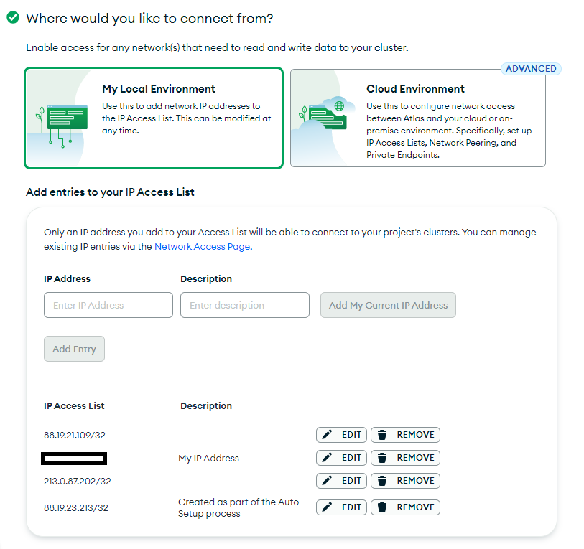
Task: Click the trash icon for 88.19.21.109/32
Action: pyautogui.click(x=382, y=434)
